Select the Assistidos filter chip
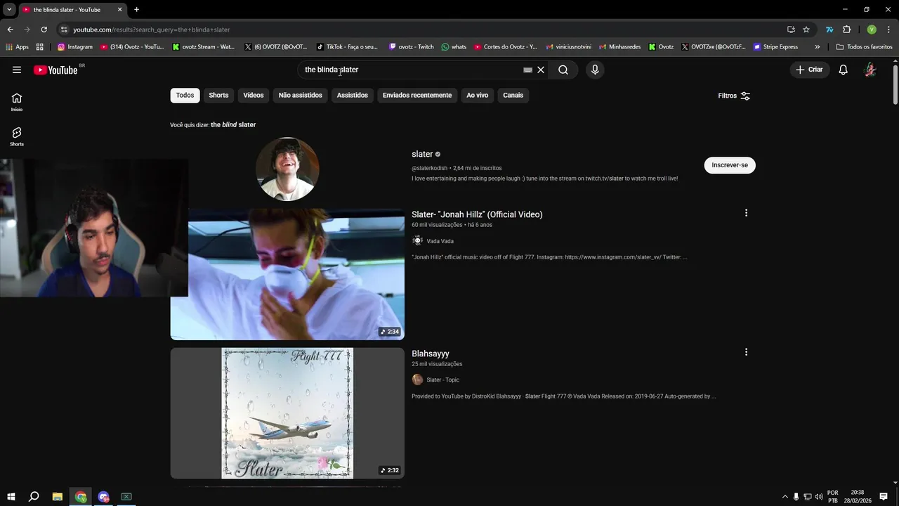 pyautogui.click(x=353, y=96)
